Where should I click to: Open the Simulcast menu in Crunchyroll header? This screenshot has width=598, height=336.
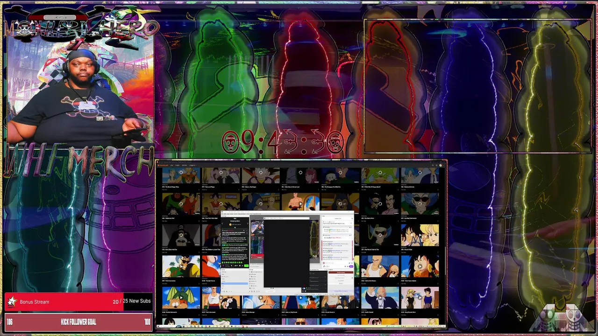pos(184,165)
